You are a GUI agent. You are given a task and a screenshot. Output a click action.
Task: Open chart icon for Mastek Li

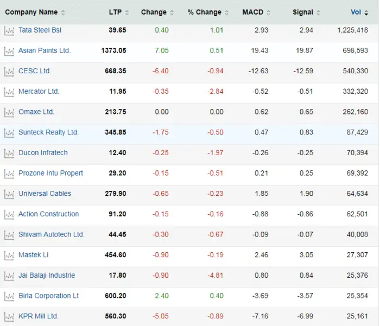tap(8, 255)
